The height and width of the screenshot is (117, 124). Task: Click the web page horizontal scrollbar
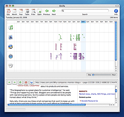[x=47, y=105]
